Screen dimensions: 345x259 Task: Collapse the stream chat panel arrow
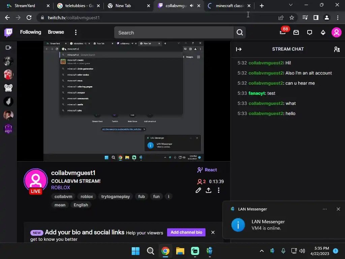[239, 49]
